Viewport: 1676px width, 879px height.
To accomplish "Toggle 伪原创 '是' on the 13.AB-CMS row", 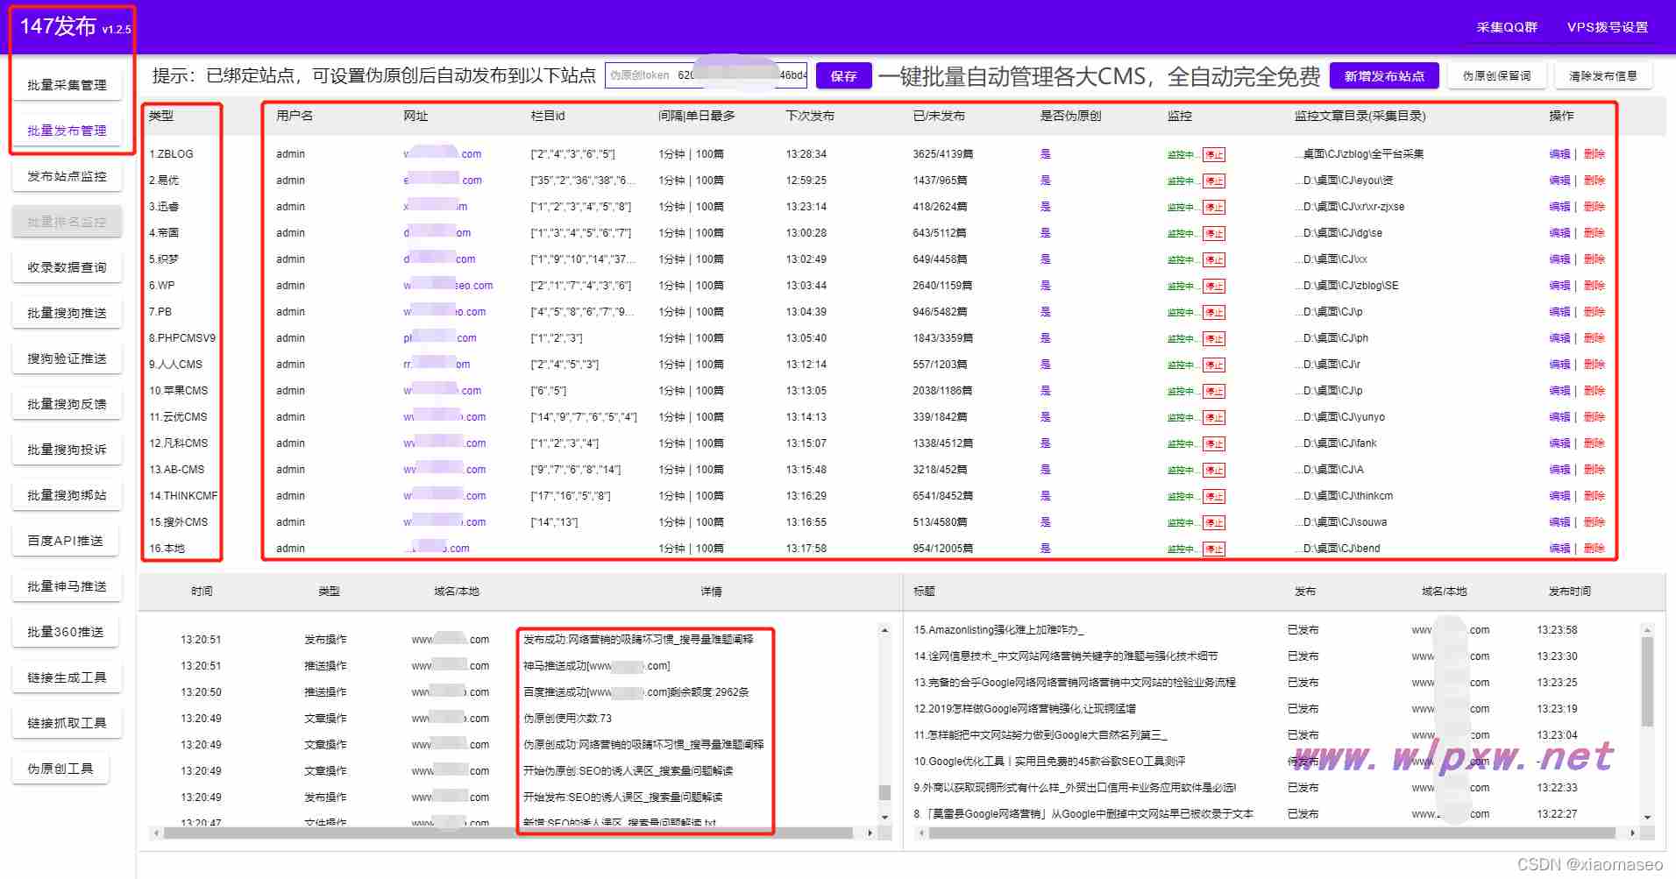I will (1045, 470).
